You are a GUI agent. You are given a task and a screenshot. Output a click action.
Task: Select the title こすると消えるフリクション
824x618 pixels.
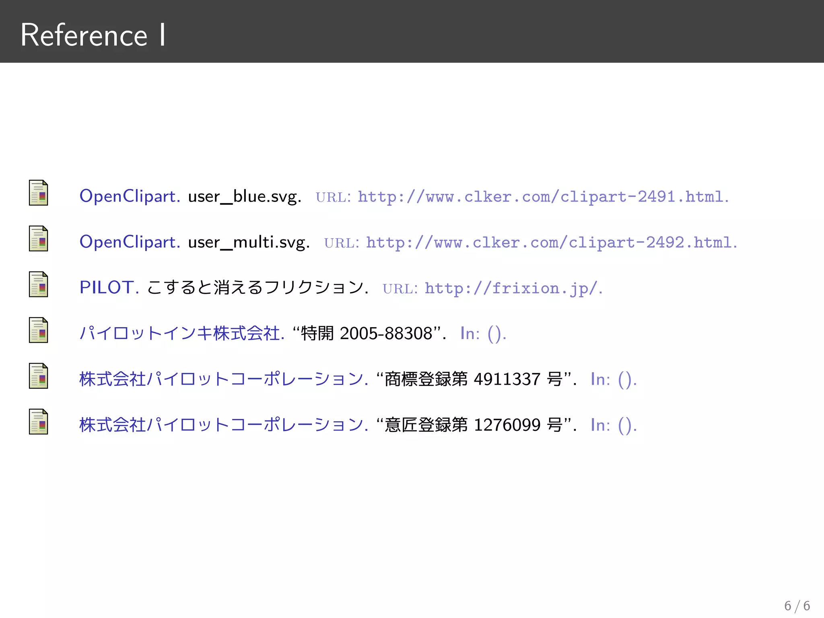coord(257,288)
